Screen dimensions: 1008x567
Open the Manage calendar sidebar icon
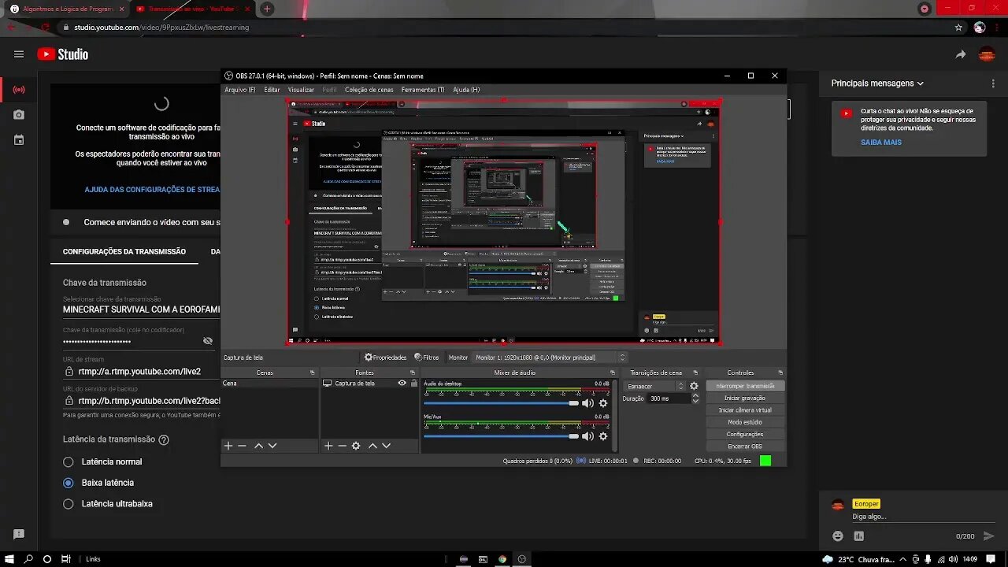coord(19,140)
